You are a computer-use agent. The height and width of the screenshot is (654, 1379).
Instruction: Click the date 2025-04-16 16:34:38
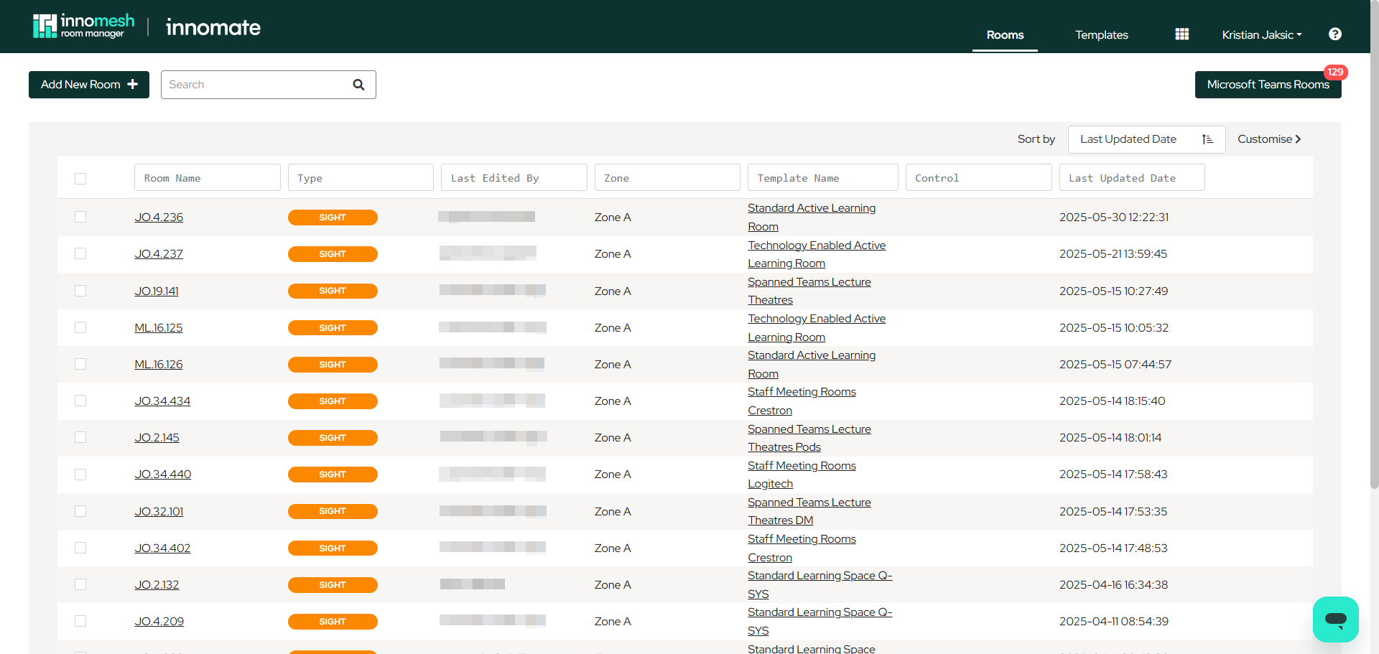[x=1113, y=584]
